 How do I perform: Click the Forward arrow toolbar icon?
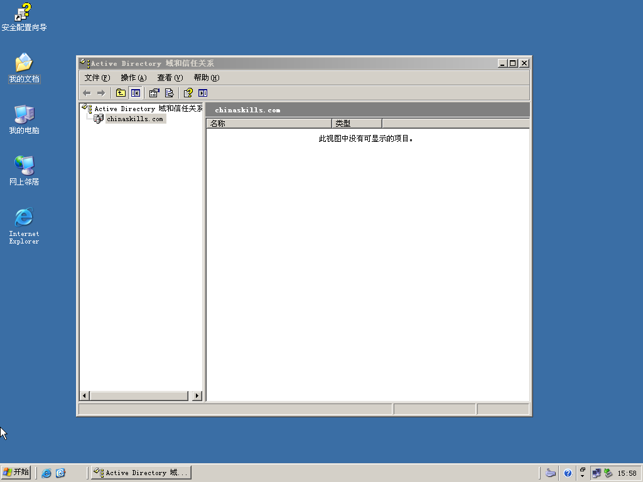coord(101,93)
